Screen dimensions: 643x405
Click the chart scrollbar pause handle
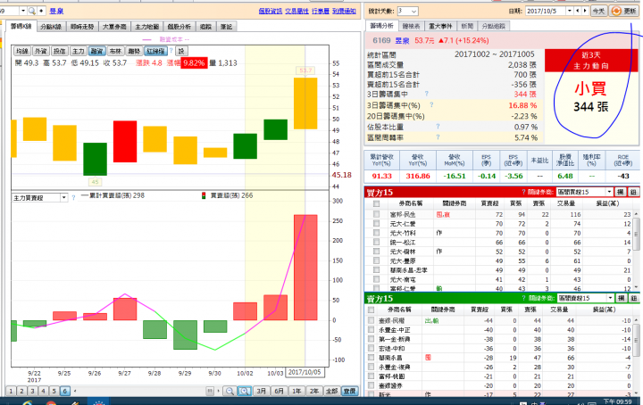click(x=210, y=391)
